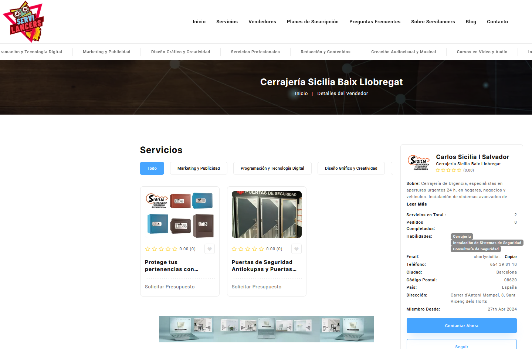Click star rating under Carlos Sicilia name

[x=448, y=170]
